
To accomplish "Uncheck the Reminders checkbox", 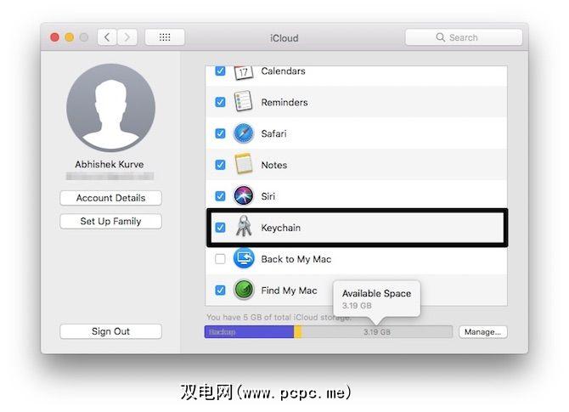I will point(220,102).
